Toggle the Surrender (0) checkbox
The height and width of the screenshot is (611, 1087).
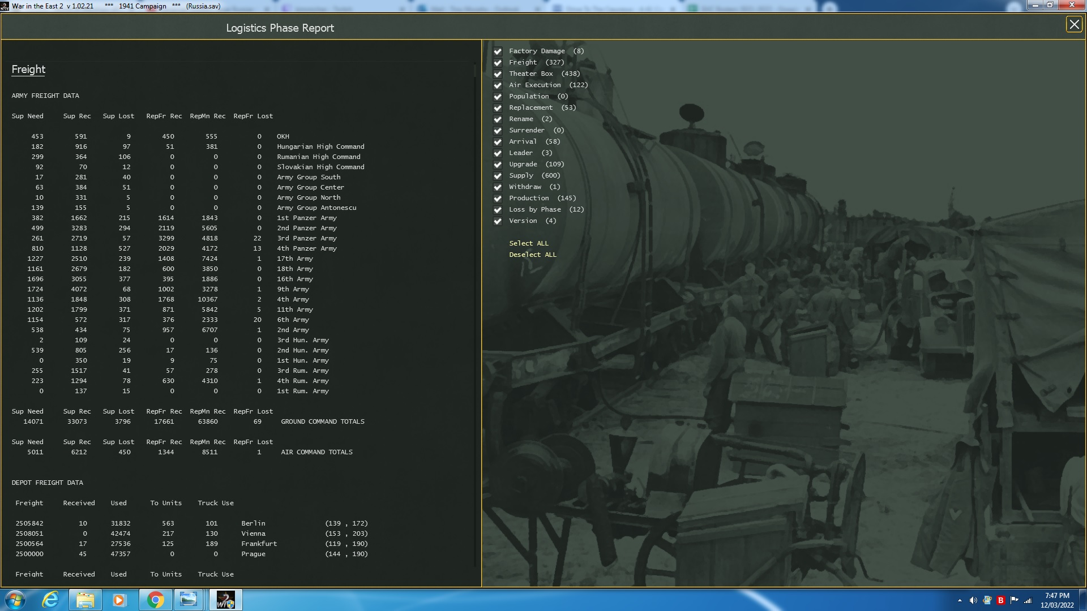tap(498, 131)
